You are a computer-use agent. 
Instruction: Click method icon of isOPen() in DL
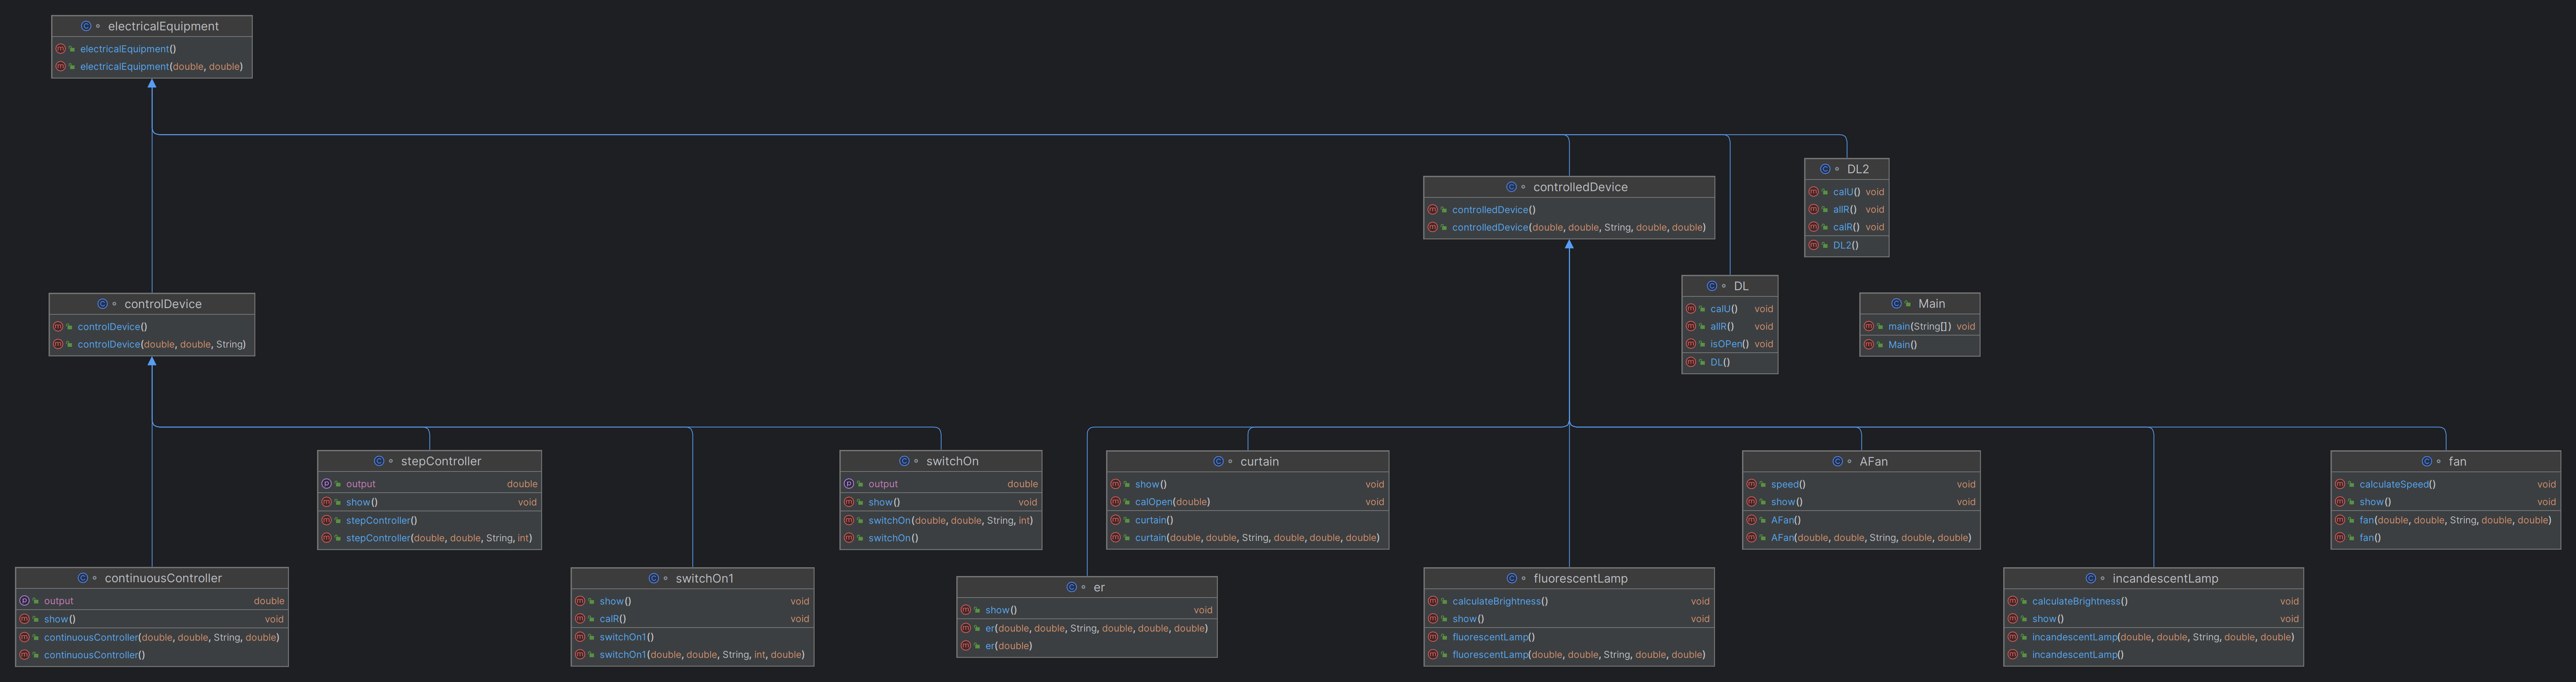(1691, 344)
